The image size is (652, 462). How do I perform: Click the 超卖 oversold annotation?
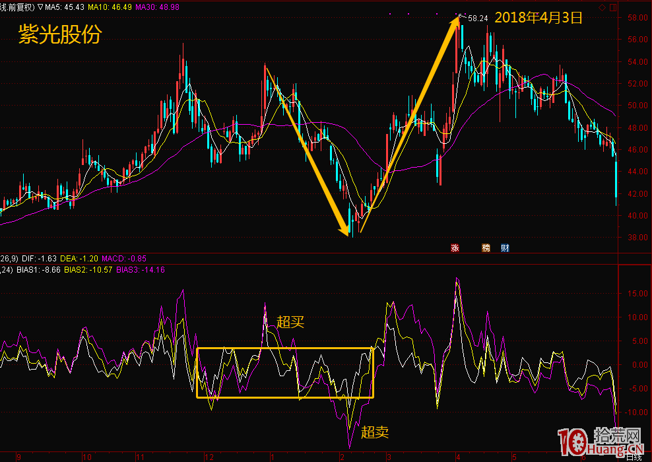(375, 432)
